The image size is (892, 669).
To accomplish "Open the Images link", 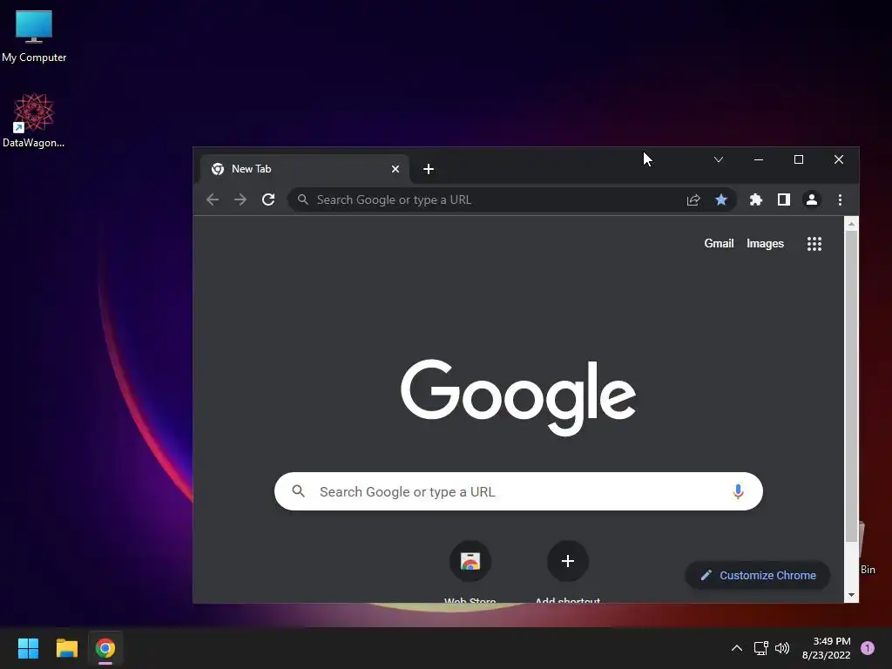I will pos(765,244).
